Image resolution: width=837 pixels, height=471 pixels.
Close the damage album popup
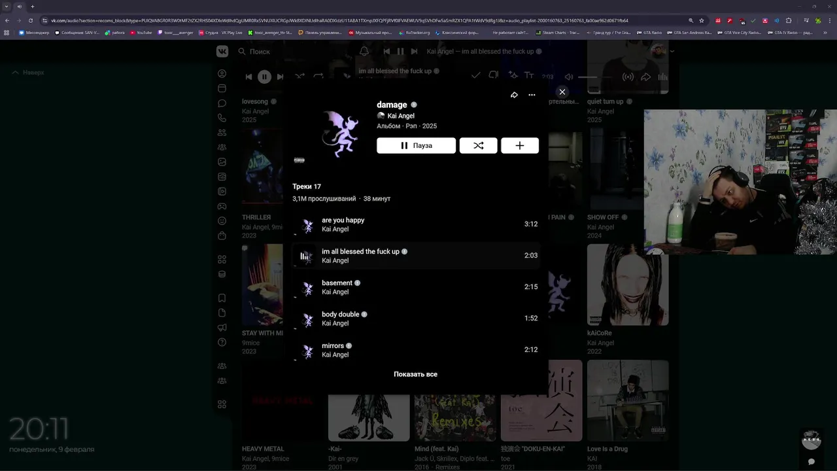pos(562,92)
